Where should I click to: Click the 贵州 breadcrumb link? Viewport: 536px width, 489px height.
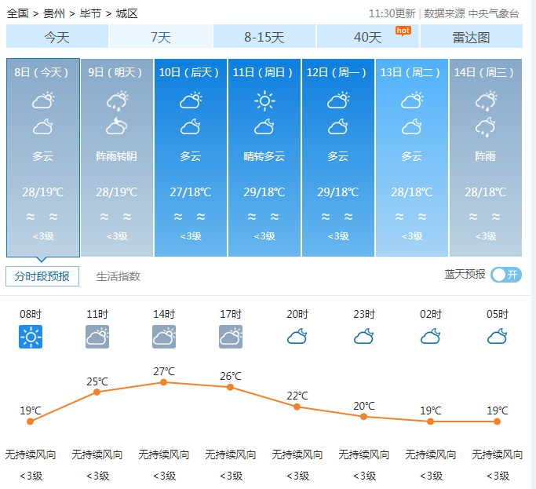tap(54, 13)
